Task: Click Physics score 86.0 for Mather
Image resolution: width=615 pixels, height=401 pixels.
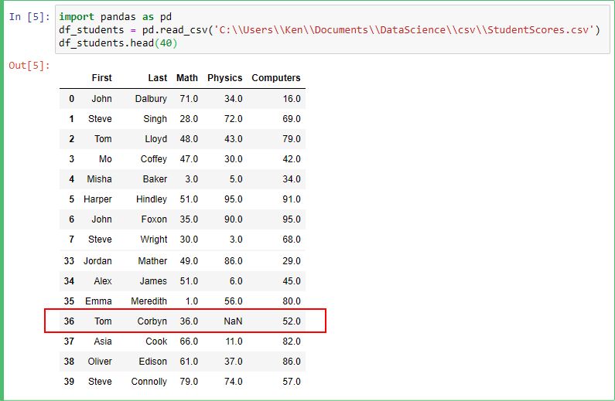Action: (234, 261)
